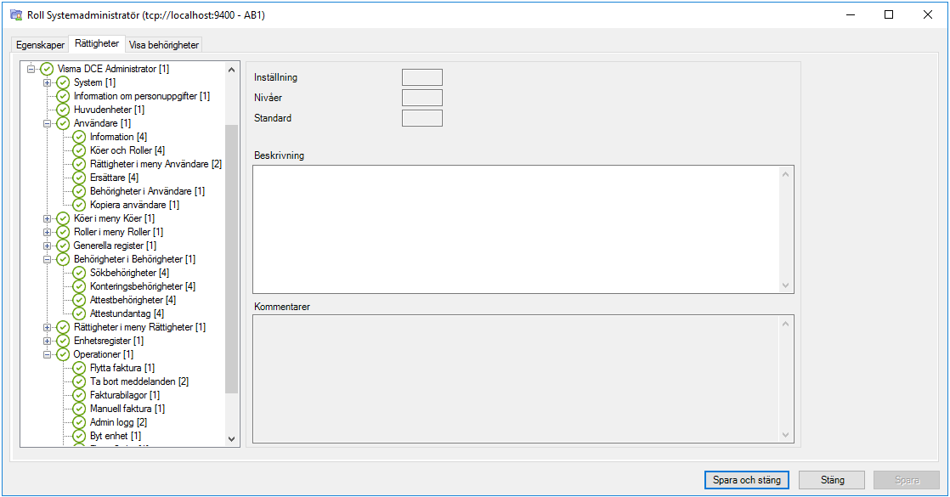950x497 pixels.
Task: Switch to the Egenskaper tab
Action: click(39, 43)
